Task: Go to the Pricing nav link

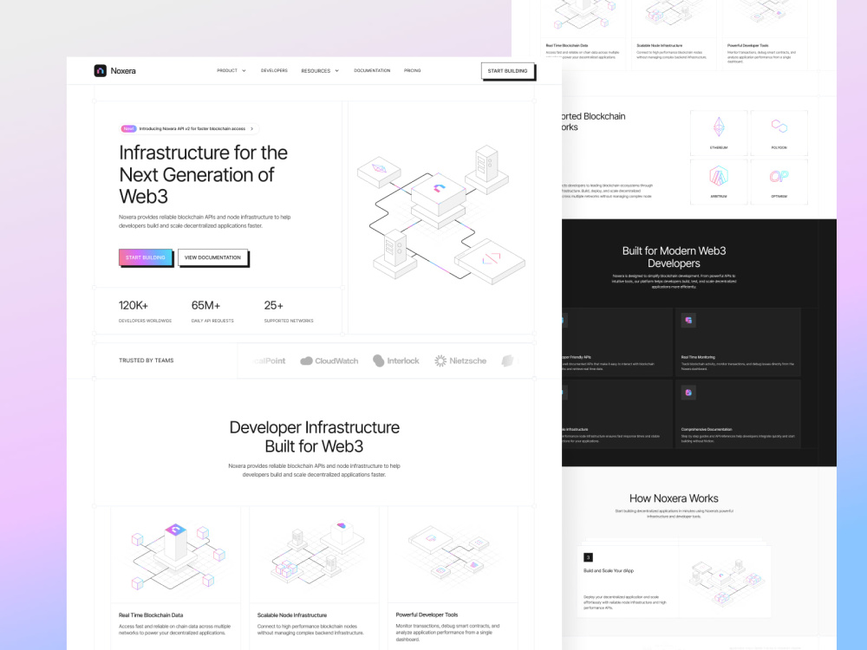Action: pos(413,71)
